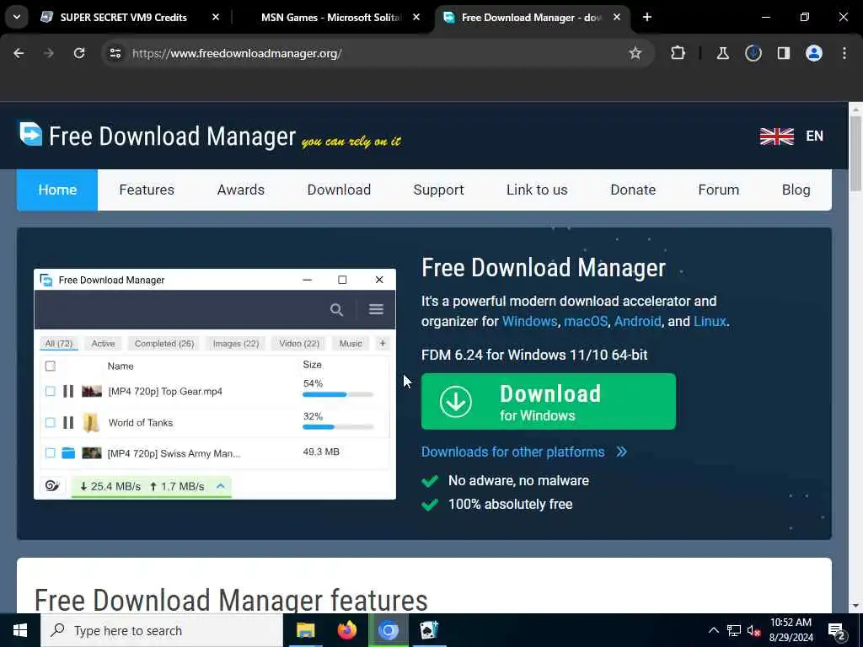Screen dimensions: 863x647
Task: Select the Music filter tab
Action: coord(351,344)
